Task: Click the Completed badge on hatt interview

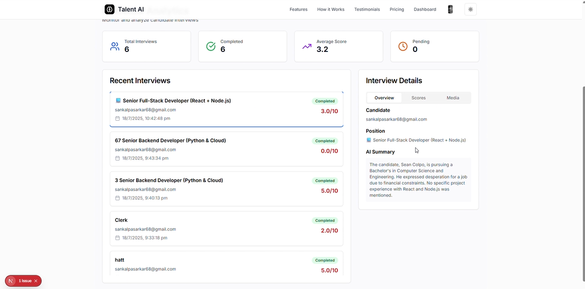Action: (325, 261)
